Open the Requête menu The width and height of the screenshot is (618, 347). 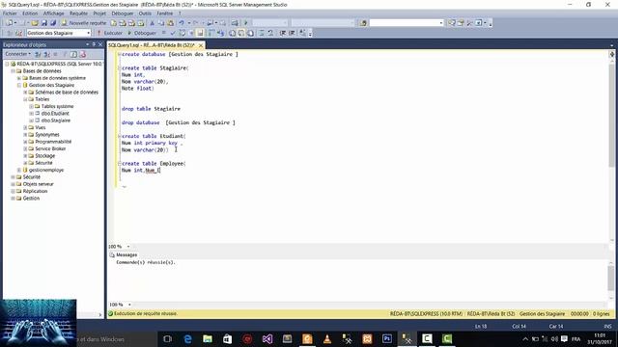pyautogui.click(x=78, y=13)
